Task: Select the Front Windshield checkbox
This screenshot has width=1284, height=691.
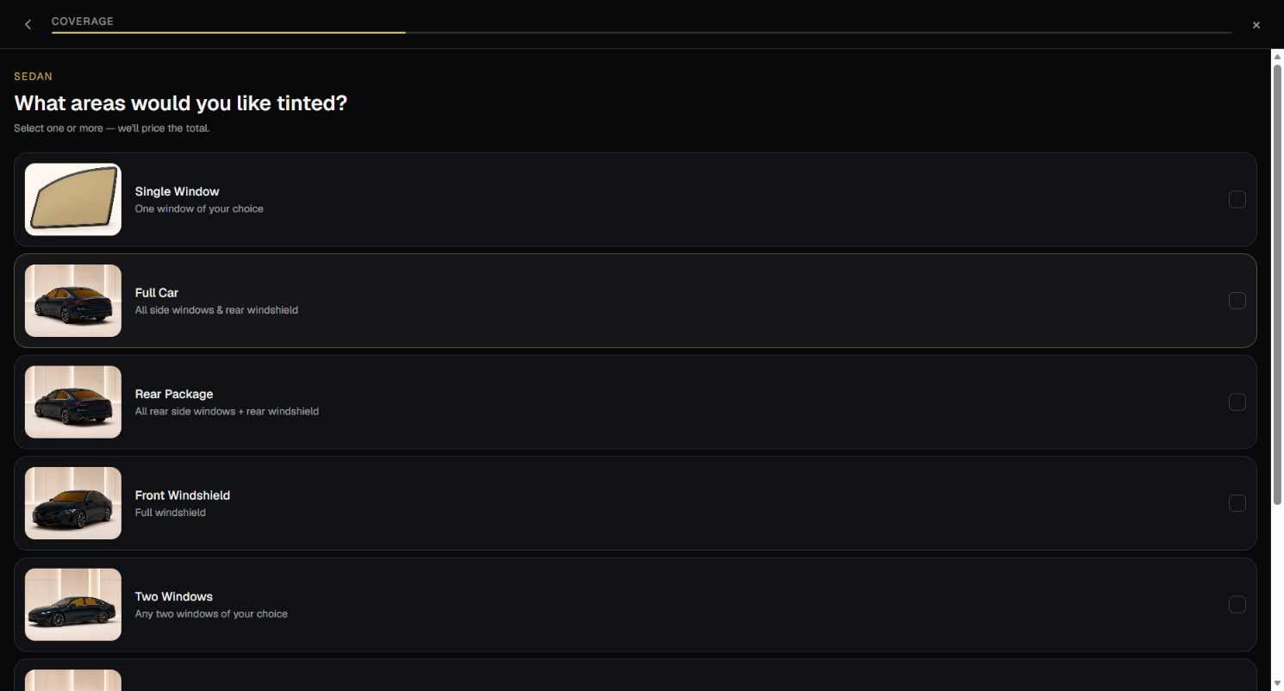Action: tap(1237, 503)
